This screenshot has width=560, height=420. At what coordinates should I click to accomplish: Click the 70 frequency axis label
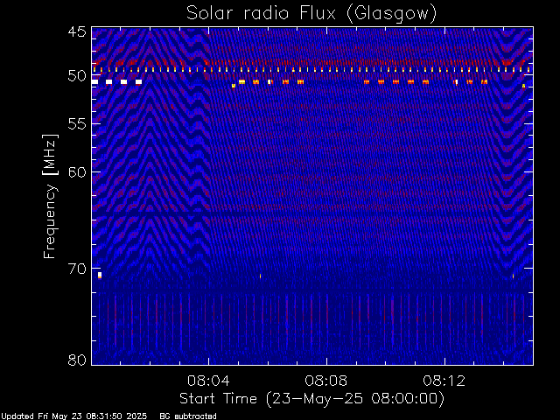[x=77, y=269]
